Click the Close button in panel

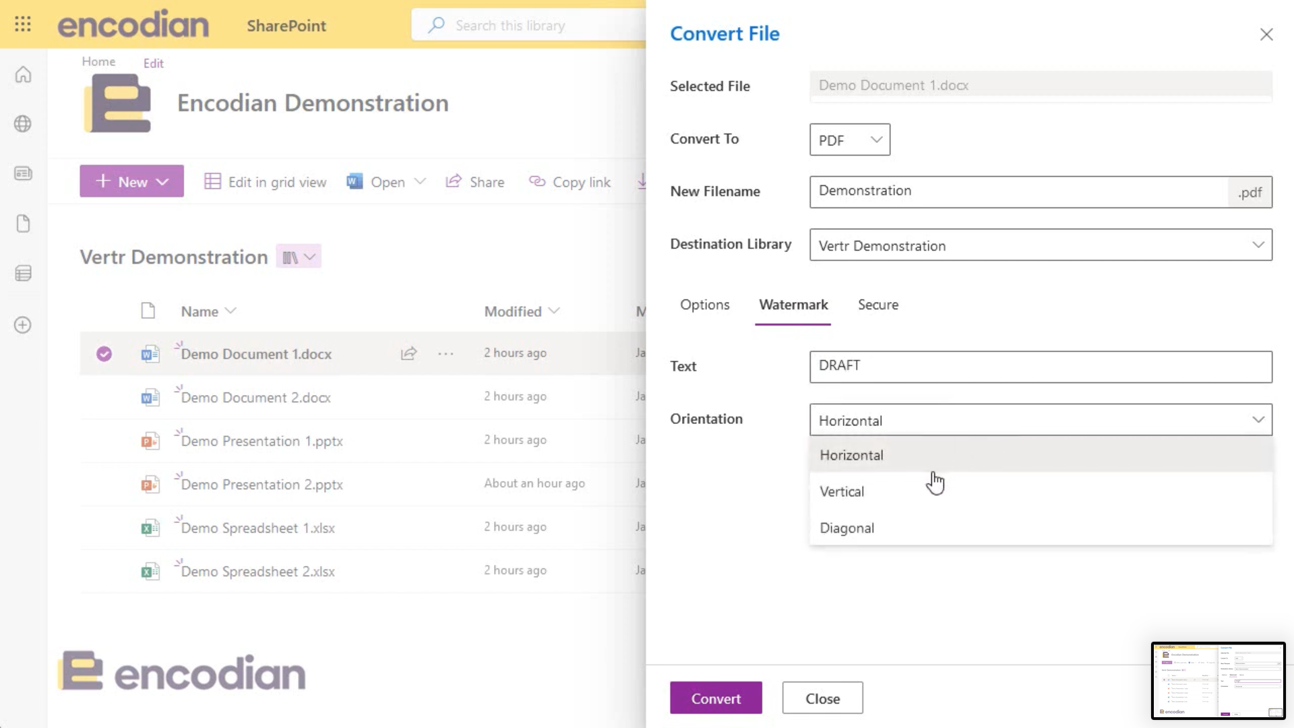822,698
